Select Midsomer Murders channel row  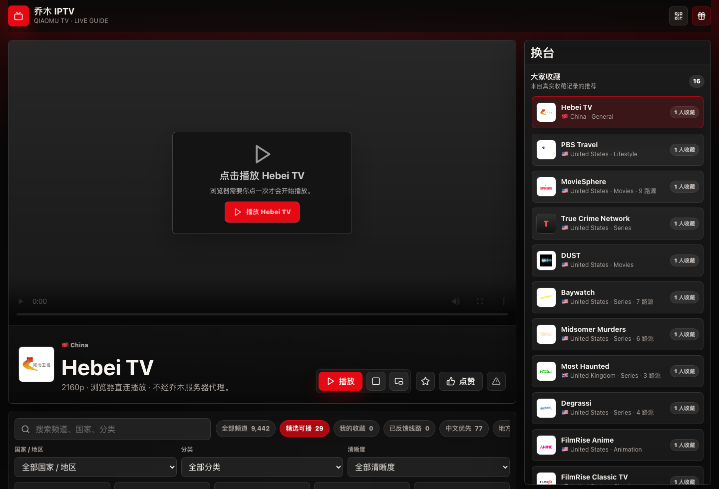click(618, 334)
